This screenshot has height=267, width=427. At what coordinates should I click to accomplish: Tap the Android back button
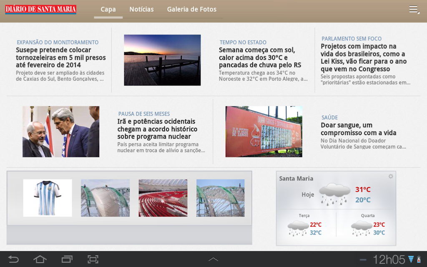(x=13, y=259)
